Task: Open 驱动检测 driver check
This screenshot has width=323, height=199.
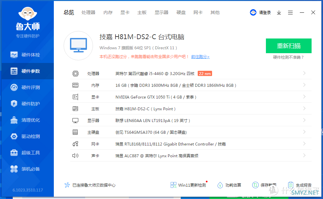Action: pos(28,136)
